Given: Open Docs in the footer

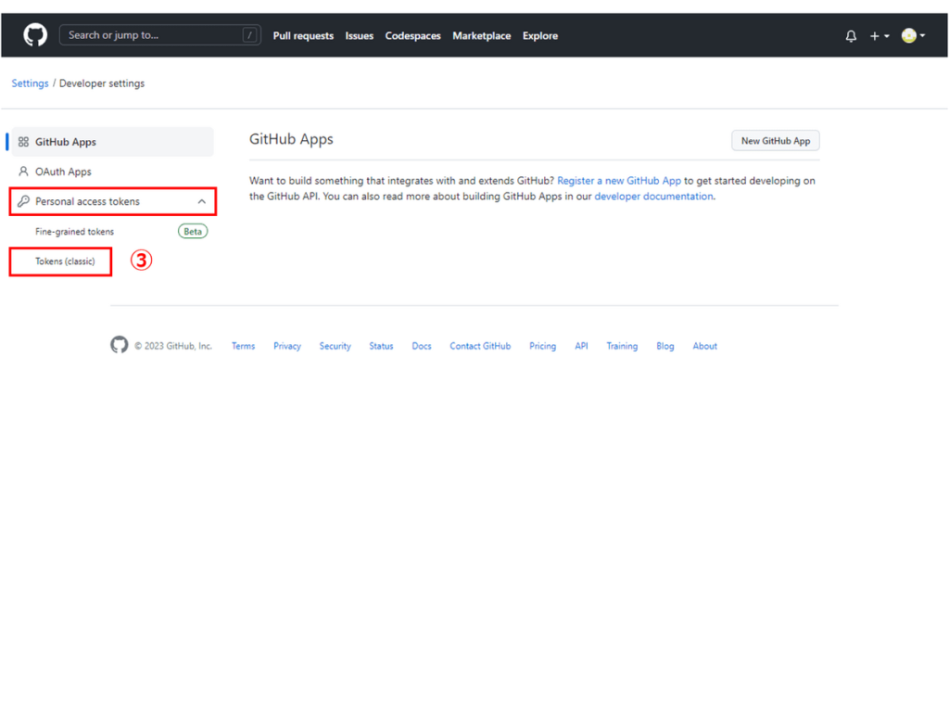Looking at the screenshot, I should point(422,346).
